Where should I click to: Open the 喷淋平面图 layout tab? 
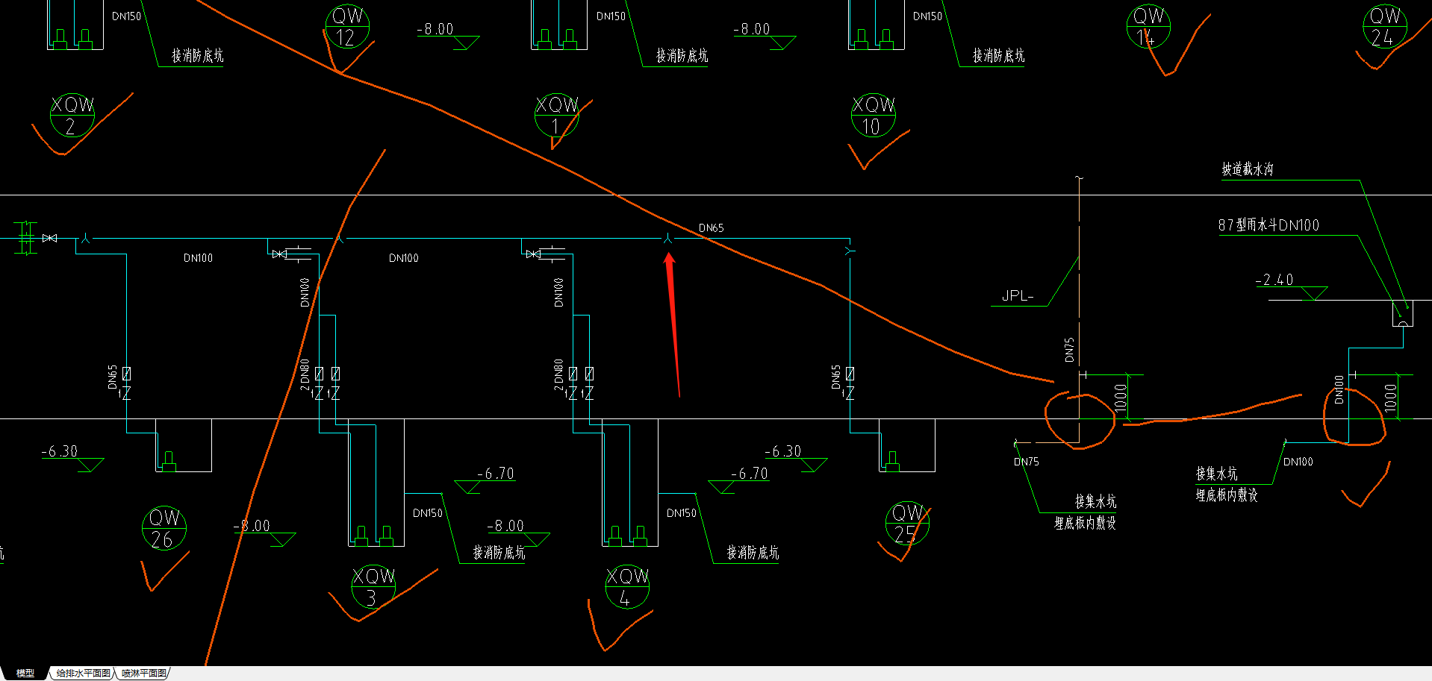(144, 673)
